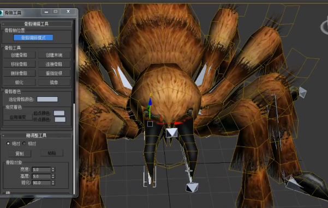
Task: Click the red X-axis gizmo arrow
Action: pyautogui.click(x=178, y=123)
